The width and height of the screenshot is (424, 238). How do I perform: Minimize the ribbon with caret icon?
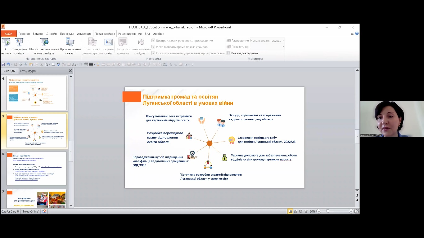352,34
